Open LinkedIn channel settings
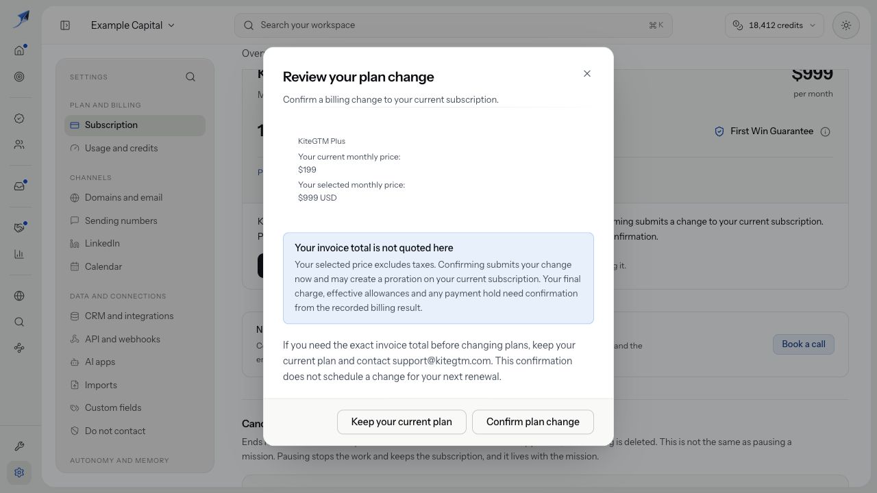The image size is (877, 493). pos(135,244)
